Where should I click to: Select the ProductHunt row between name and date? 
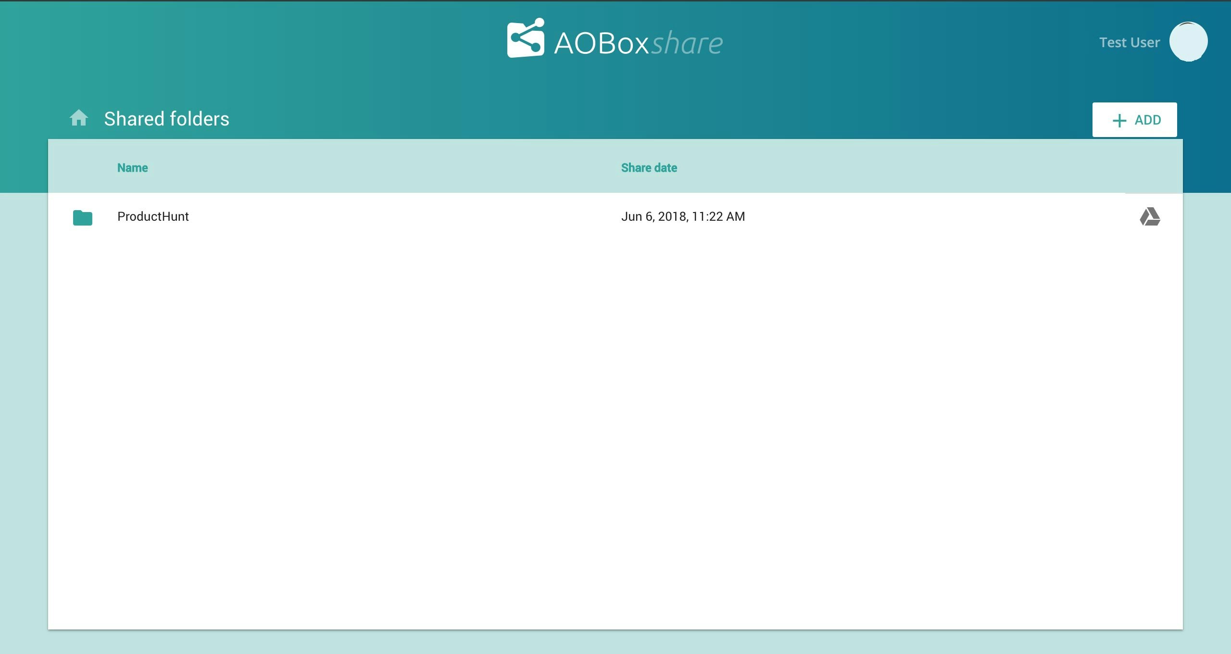pyautogui.click(x=404, y=216)
